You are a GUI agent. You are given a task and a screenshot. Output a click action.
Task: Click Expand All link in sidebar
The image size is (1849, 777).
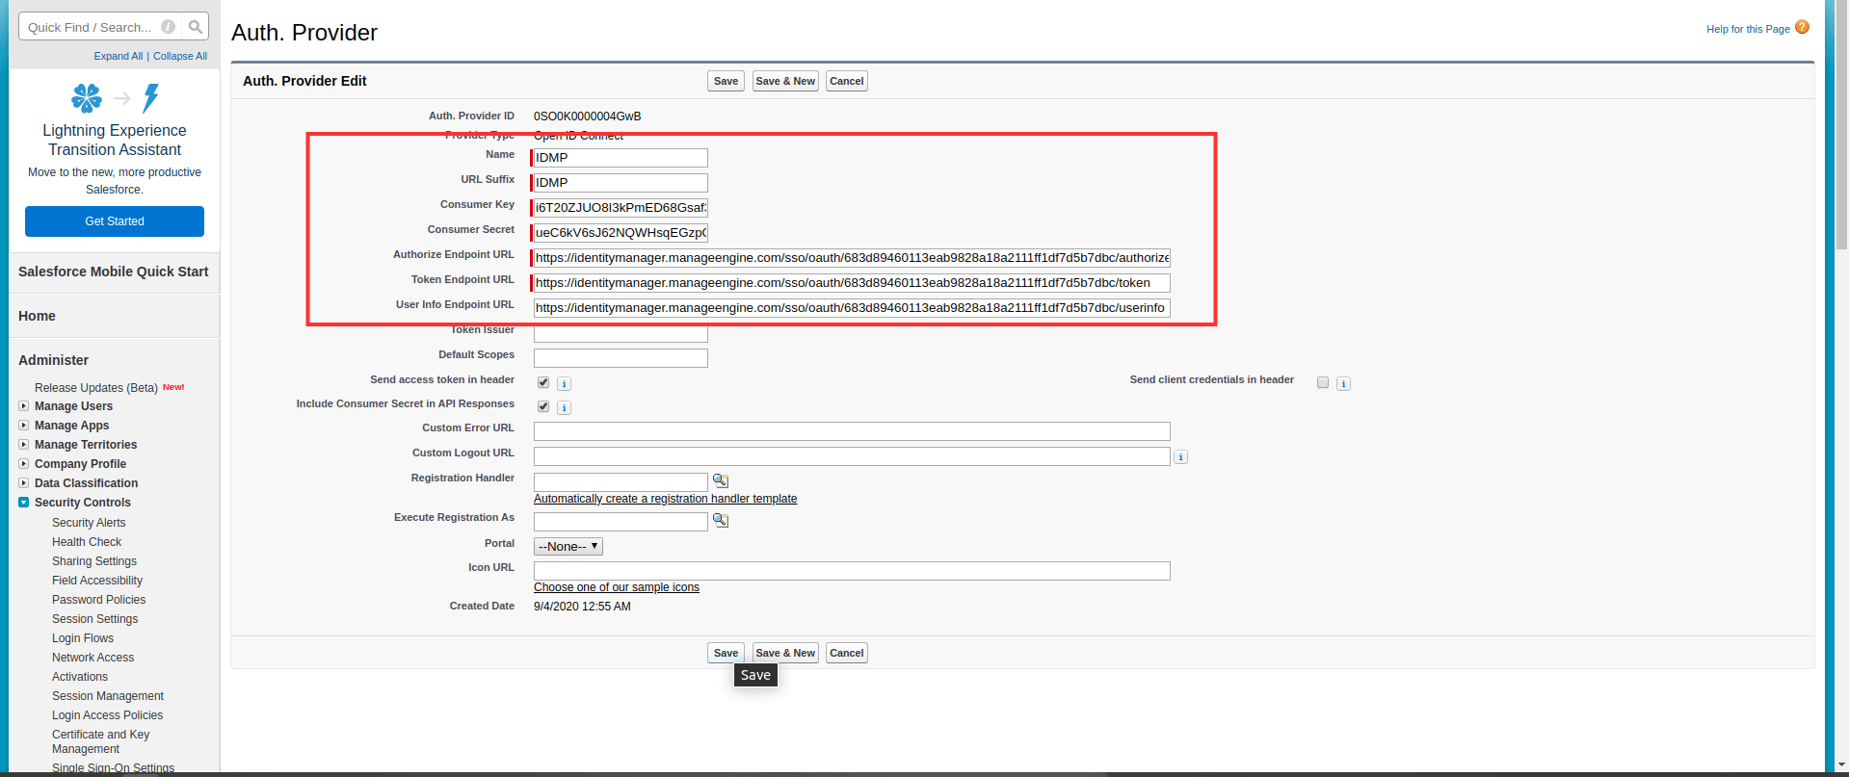(119, 56)
